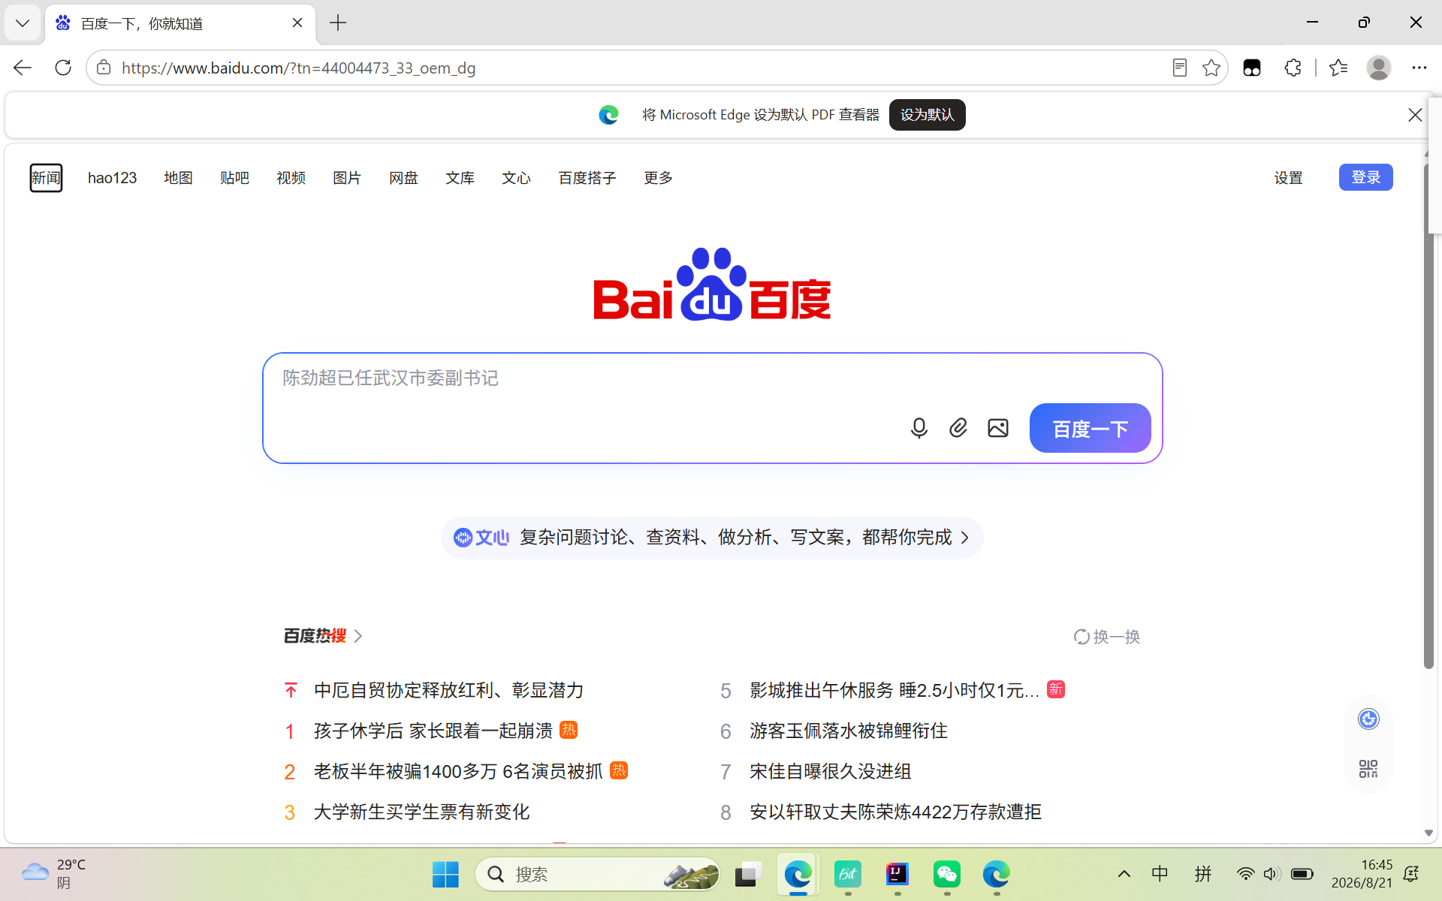Open hot search 老板半年被骗1400多万

458,771
